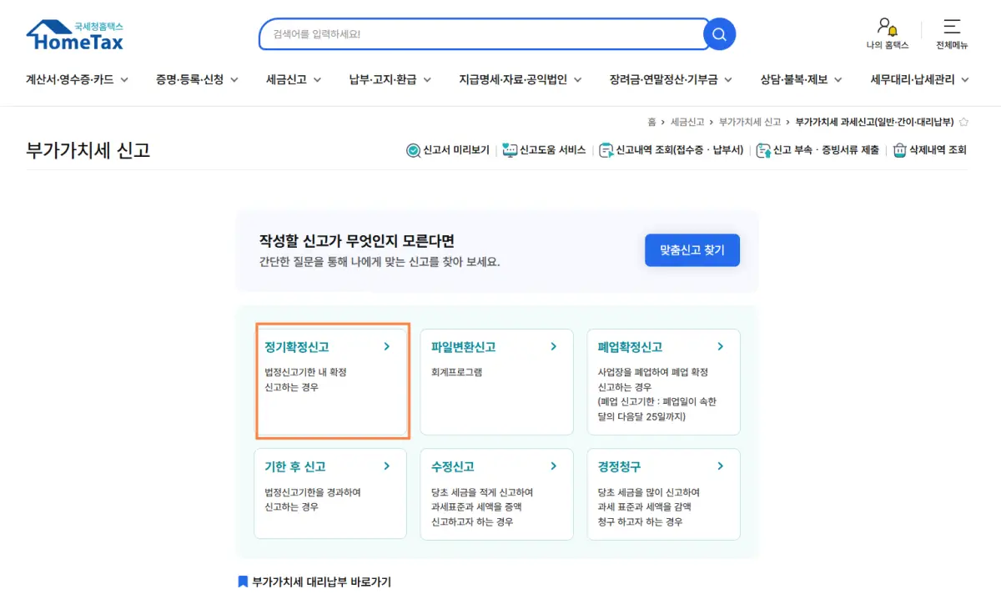
Task: Click the search magnifier icon
Action: point(718,34)
